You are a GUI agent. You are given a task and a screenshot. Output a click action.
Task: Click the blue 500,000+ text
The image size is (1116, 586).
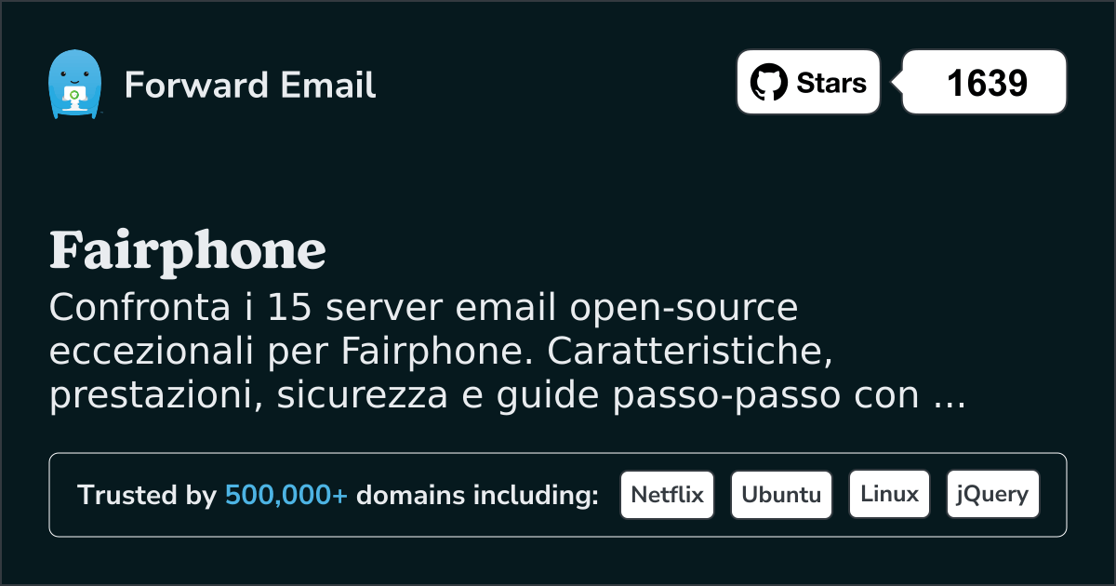pyautogui.click(x=286, y=496)
